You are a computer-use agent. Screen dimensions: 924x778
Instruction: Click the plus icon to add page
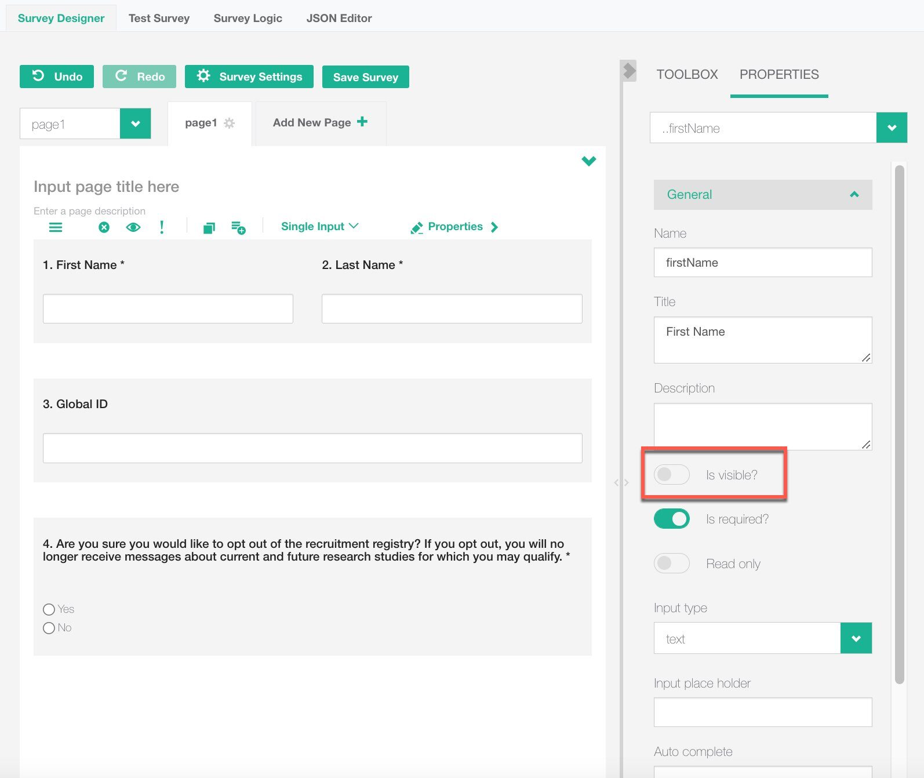[x=362, y=122]
